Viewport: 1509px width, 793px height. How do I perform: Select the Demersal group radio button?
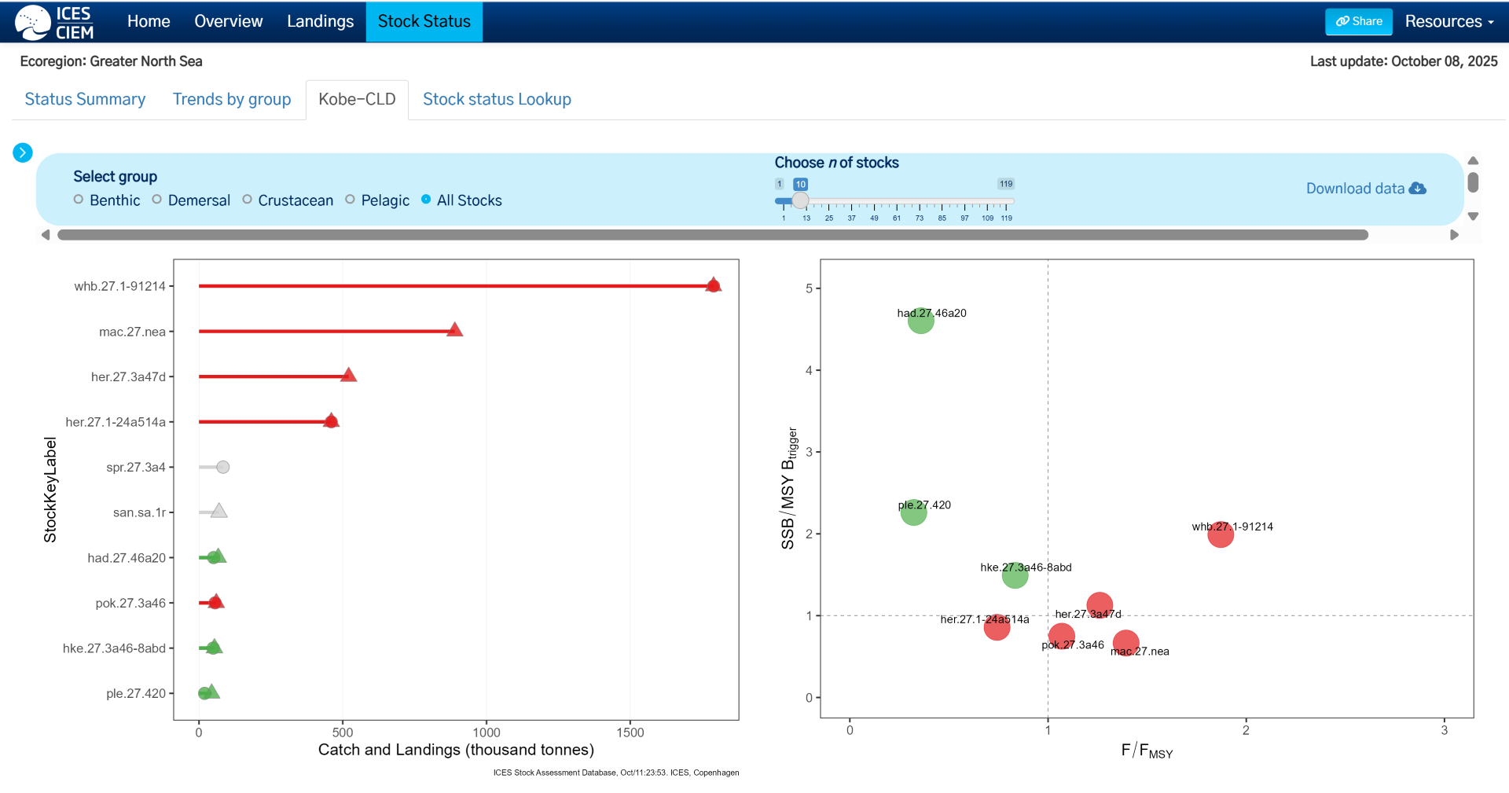pos(157,200)
